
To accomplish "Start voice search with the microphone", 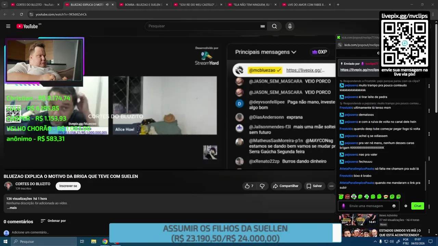I will tap(290, 26).
